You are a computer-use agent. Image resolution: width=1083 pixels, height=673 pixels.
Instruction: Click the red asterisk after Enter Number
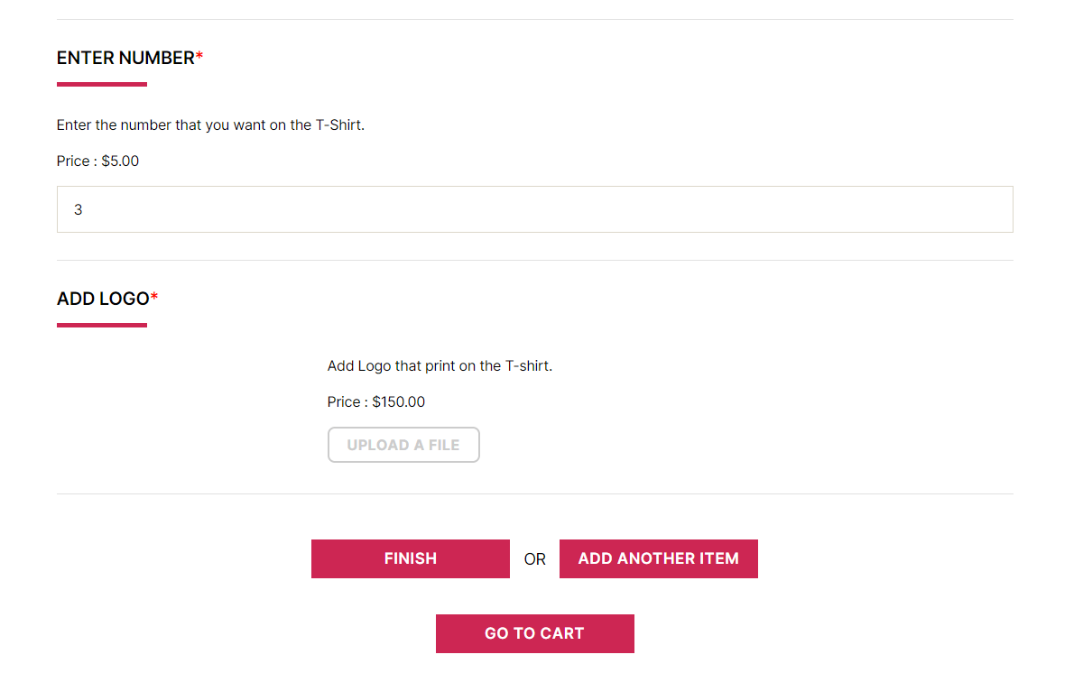coord(199,58)
